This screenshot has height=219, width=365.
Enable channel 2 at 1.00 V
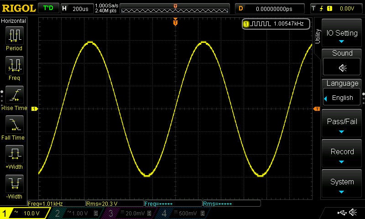[x=76, y=214]
